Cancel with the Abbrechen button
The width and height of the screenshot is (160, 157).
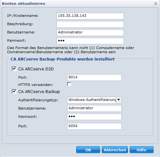(115, 150)
